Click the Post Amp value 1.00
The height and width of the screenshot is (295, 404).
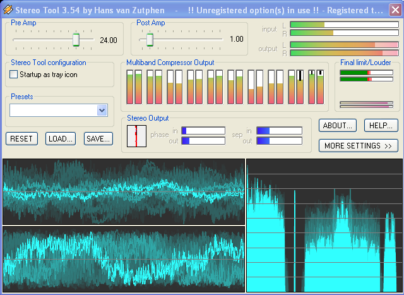(x=237, y=39)
